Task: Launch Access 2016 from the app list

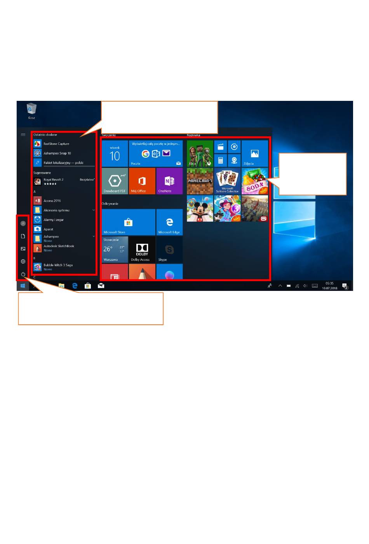Action: coord(64,201)
